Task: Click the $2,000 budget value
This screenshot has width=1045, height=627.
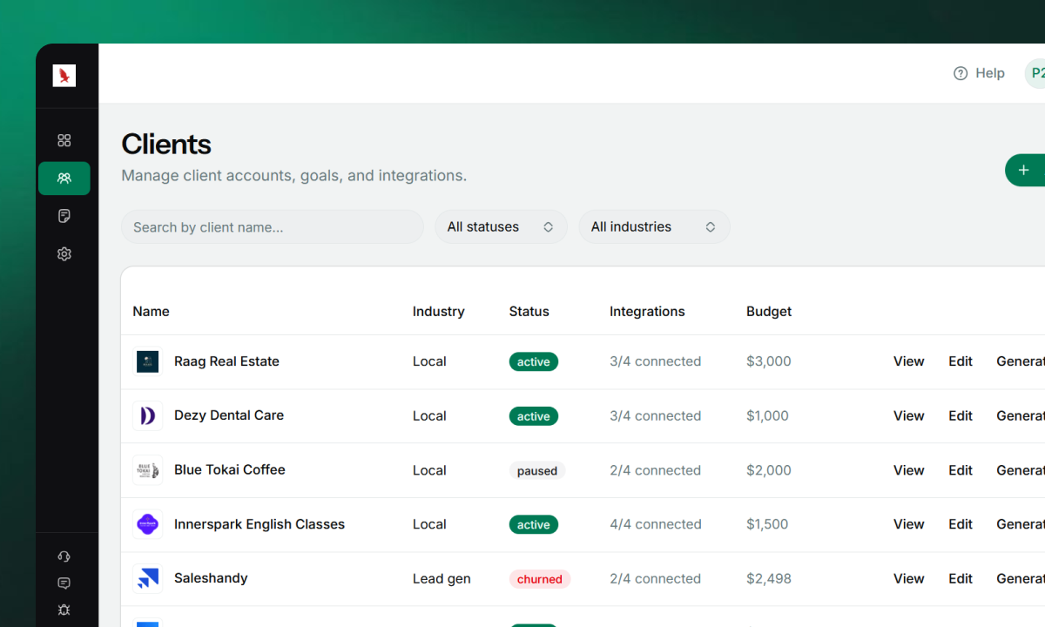Action: (769, 470)
